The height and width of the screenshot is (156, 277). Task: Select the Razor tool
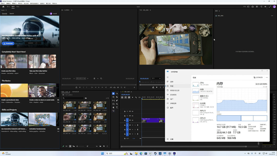pos(117,97)
